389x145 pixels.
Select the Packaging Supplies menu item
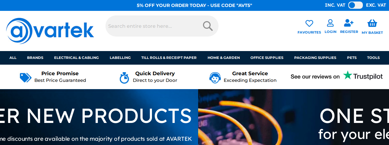coord(315,58)
